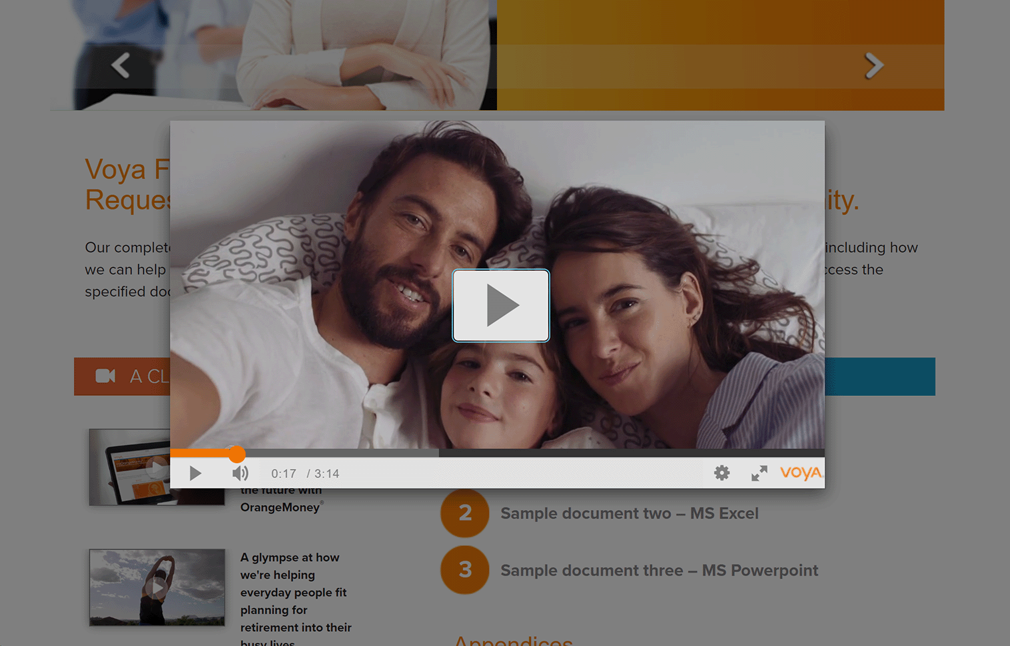Open the stretching person video thumbnail

pos(157,587)
